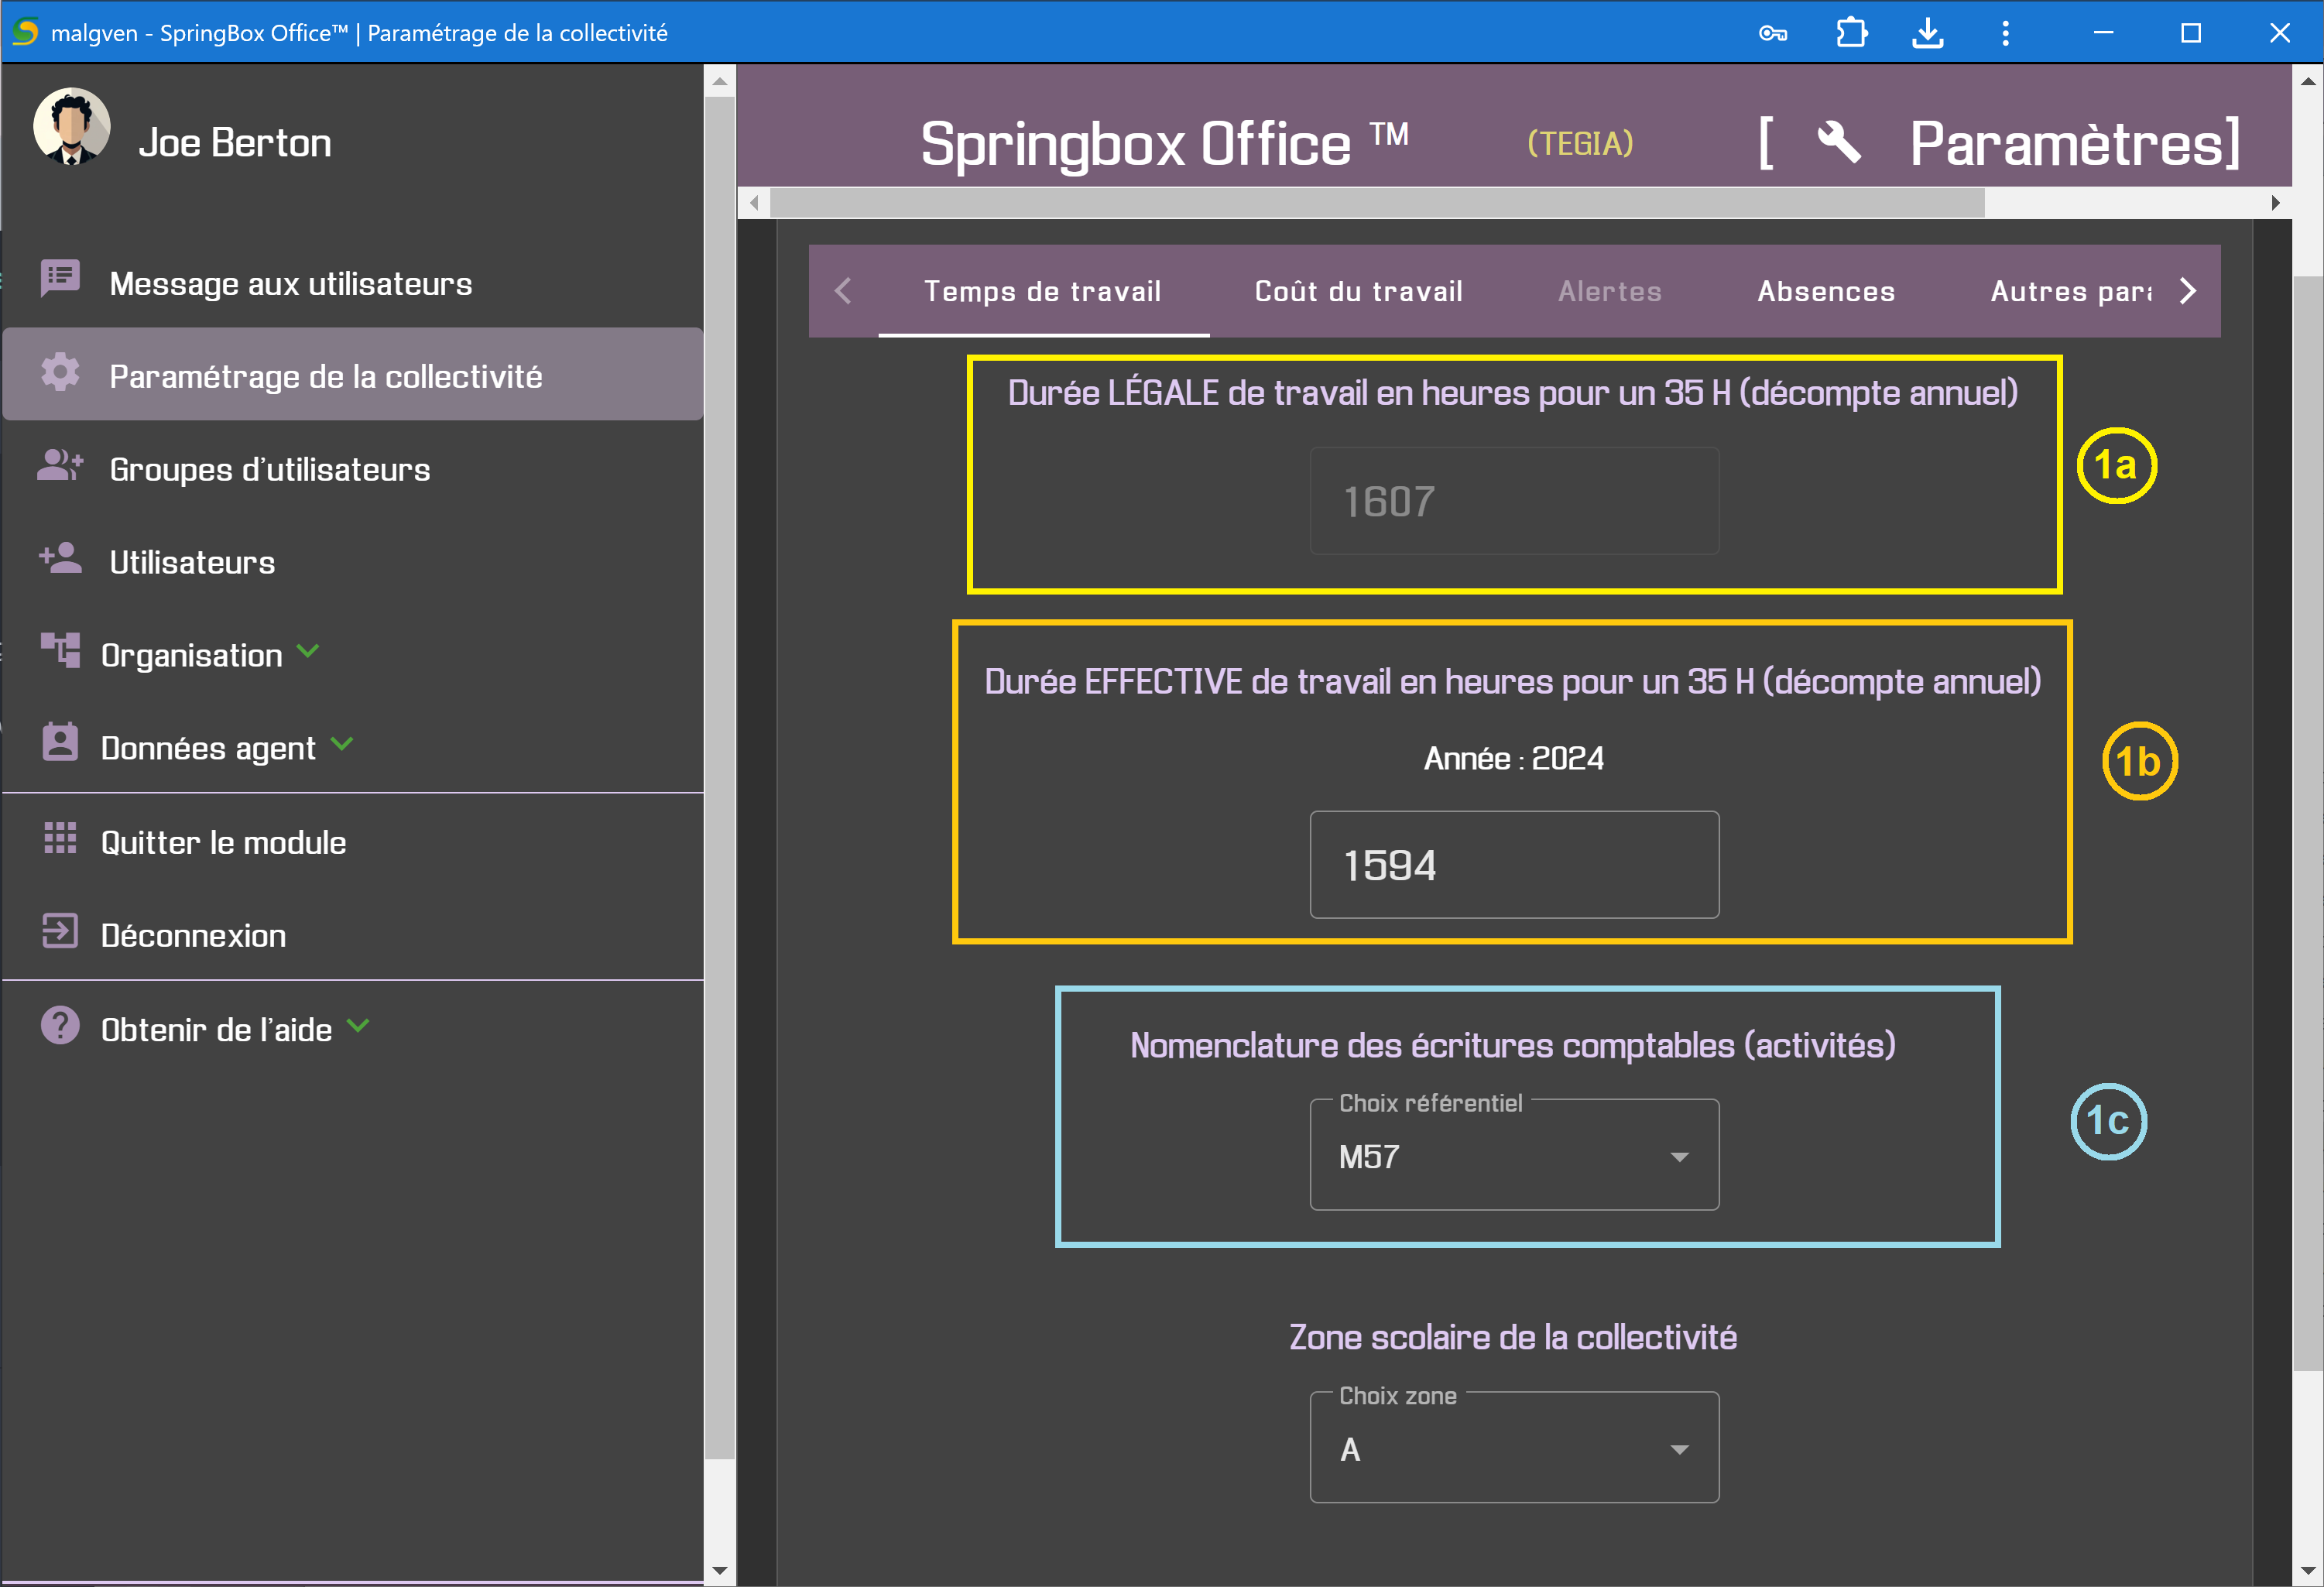Click the sidebar vertical scrollbar thumb
2324x1587 pixels.
719,778
